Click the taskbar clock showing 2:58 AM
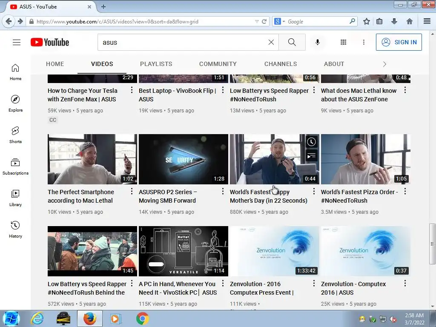This screenshot has width=436, height=327. pos(414,319)
